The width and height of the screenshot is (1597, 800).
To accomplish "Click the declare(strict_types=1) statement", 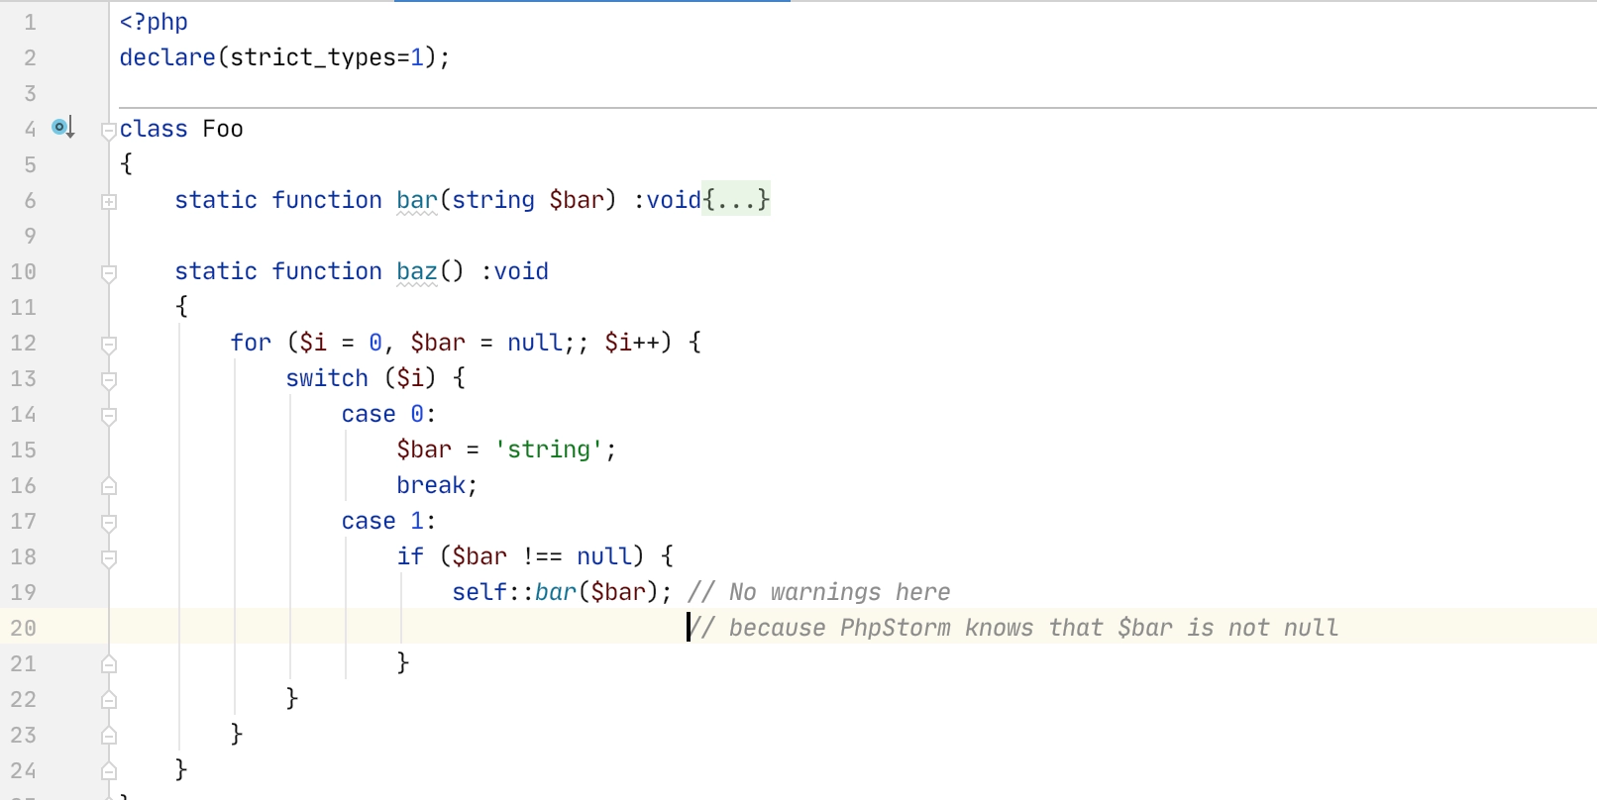I will 284,57.
